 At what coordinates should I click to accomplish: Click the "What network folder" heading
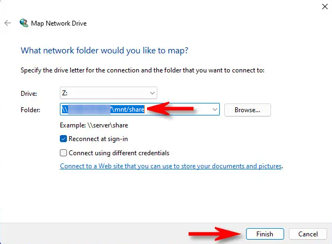pyautogui.click(x=103, y=50)
